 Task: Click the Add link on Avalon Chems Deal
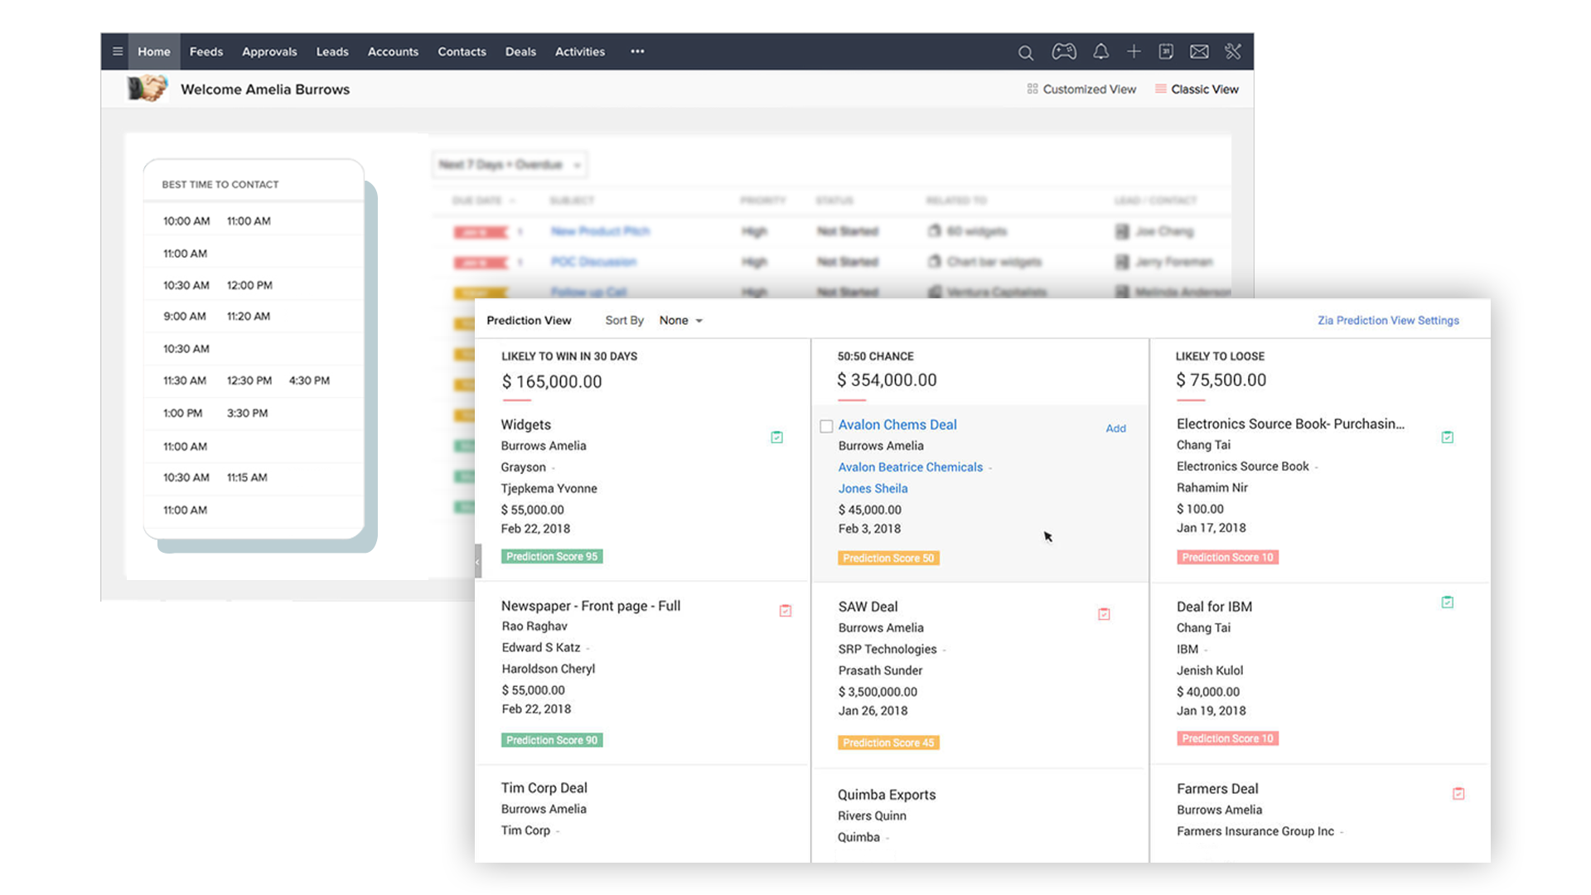click(x=1115, y=428)
